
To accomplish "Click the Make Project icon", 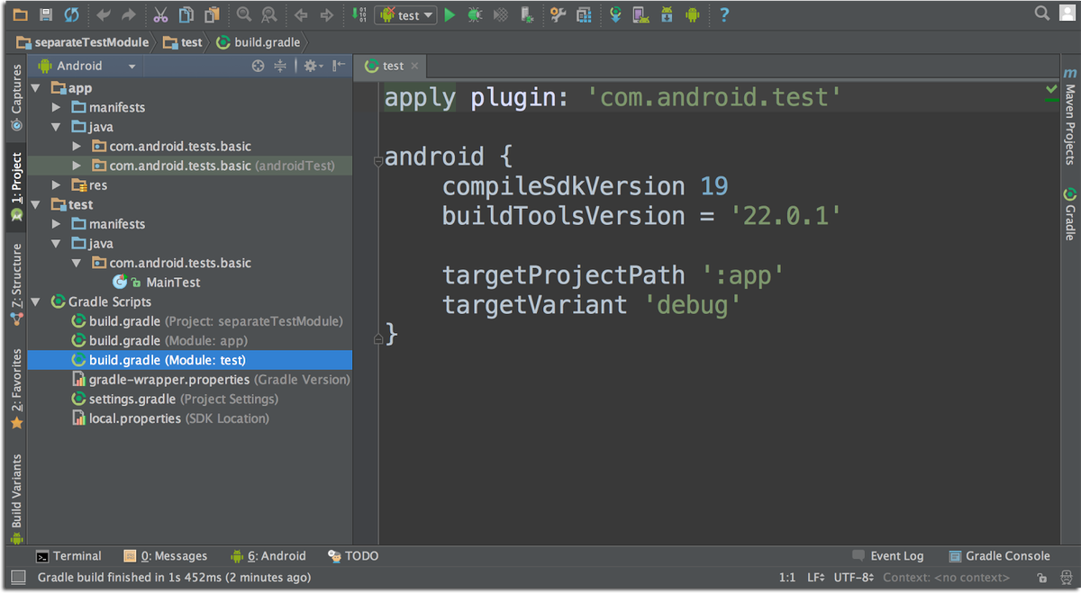I will [359, 14].
